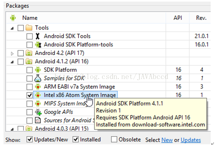Click the Android SDK Platform-tools icon
Screen dimensions: 215x145
[38, 45]
